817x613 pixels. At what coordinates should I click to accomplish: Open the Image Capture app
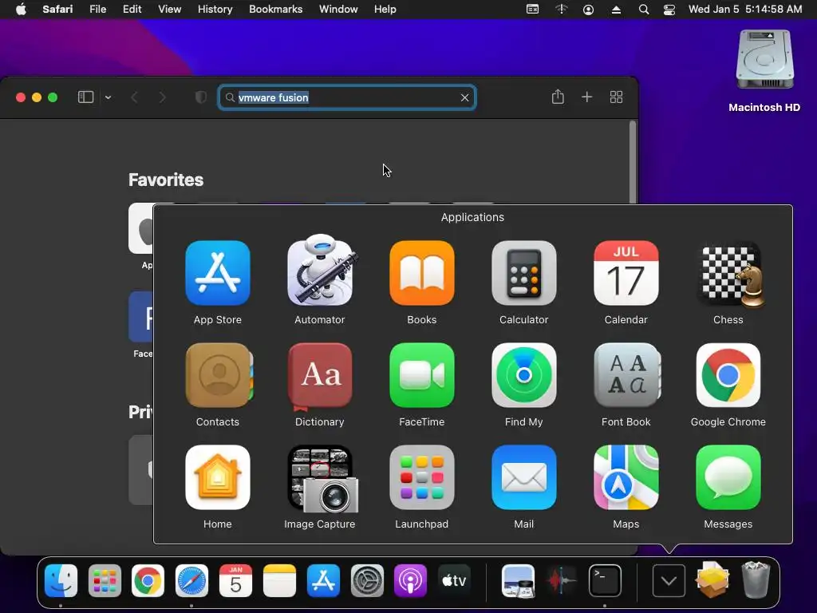coord(322,479)
